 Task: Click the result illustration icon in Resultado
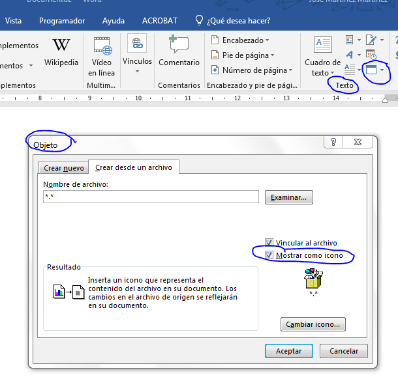click(69, 292)
